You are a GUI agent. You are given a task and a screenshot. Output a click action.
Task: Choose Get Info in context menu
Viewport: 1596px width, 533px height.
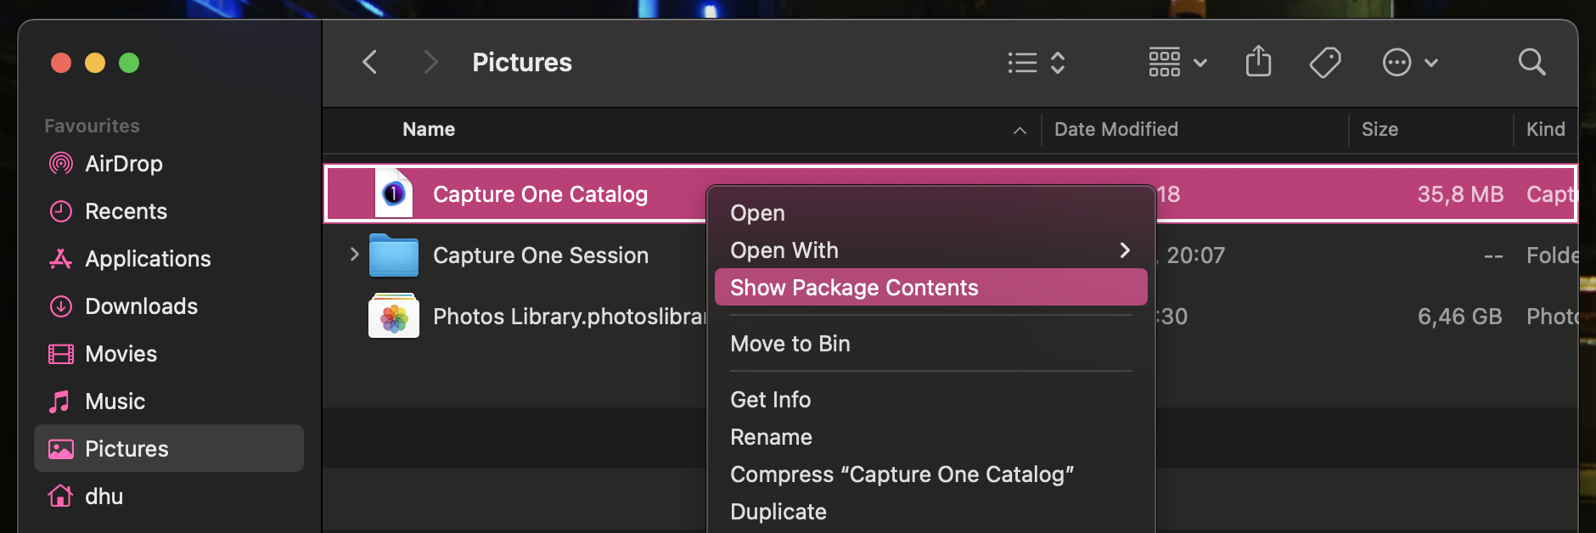(x=771, y=400)
